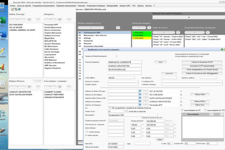Open the Excel desktop shortcut
The width and height of the screenshot is (225, 150).
point(2,22)
